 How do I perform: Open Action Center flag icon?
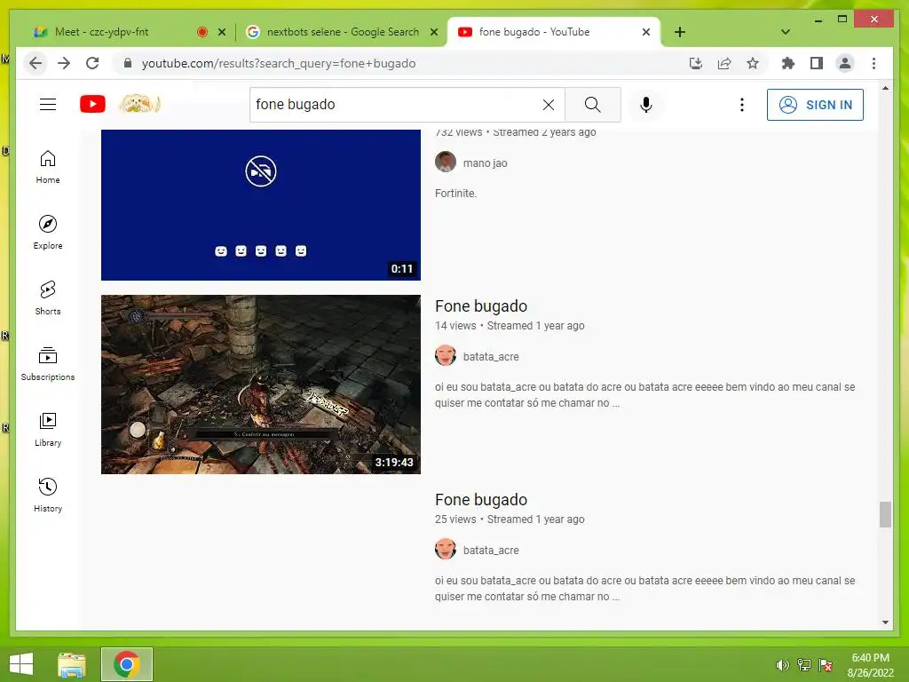826,665
